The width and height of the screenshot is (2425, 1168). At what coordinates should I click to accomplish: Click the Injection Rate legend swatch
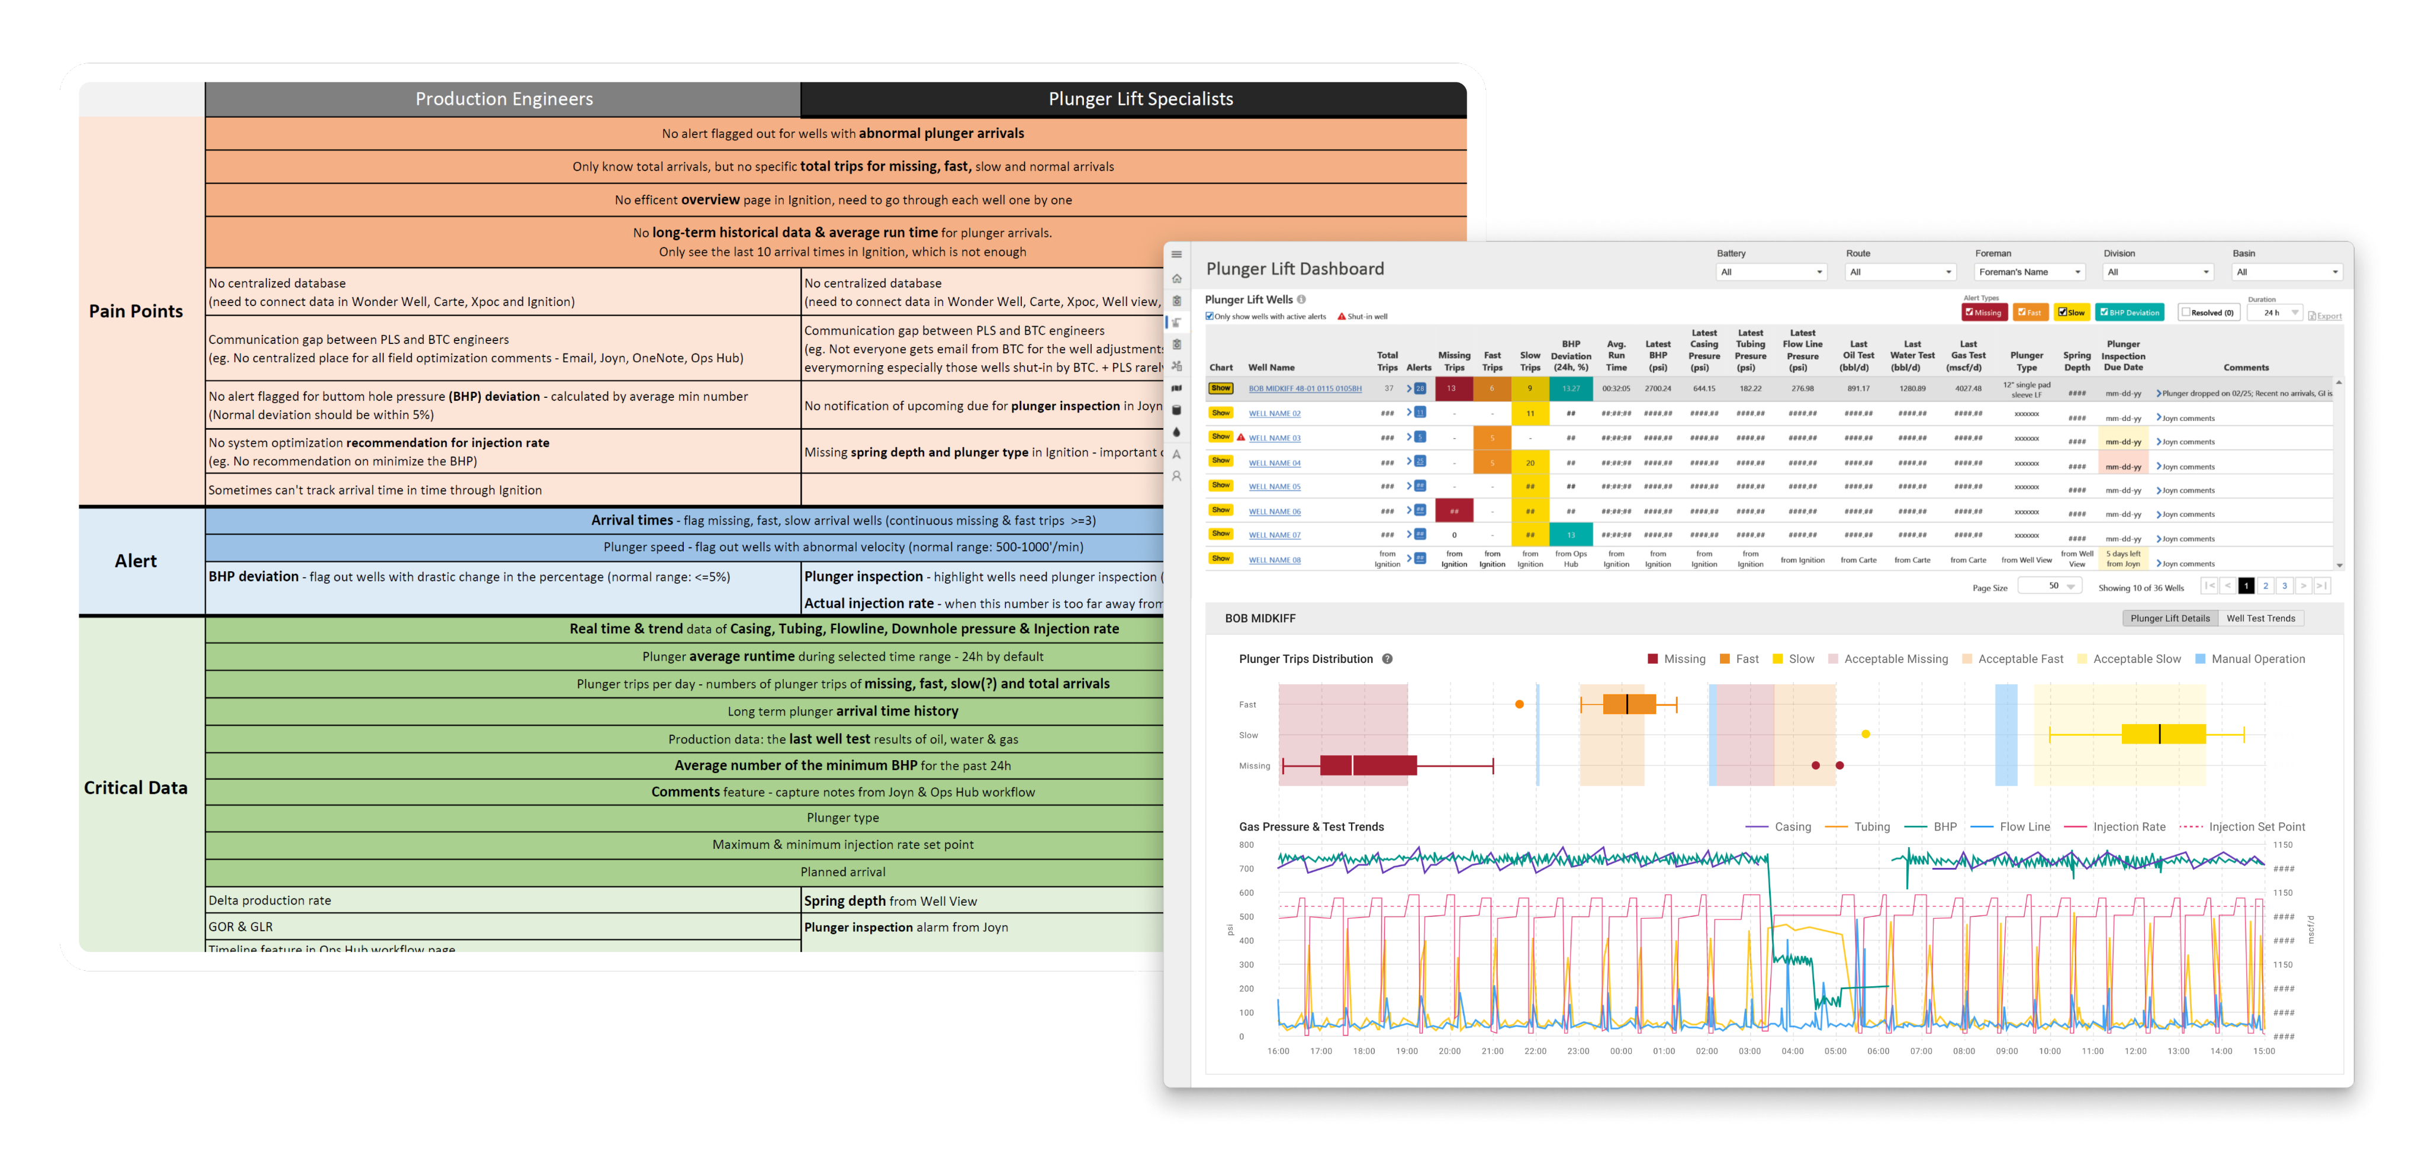[x=2076, y=827]
